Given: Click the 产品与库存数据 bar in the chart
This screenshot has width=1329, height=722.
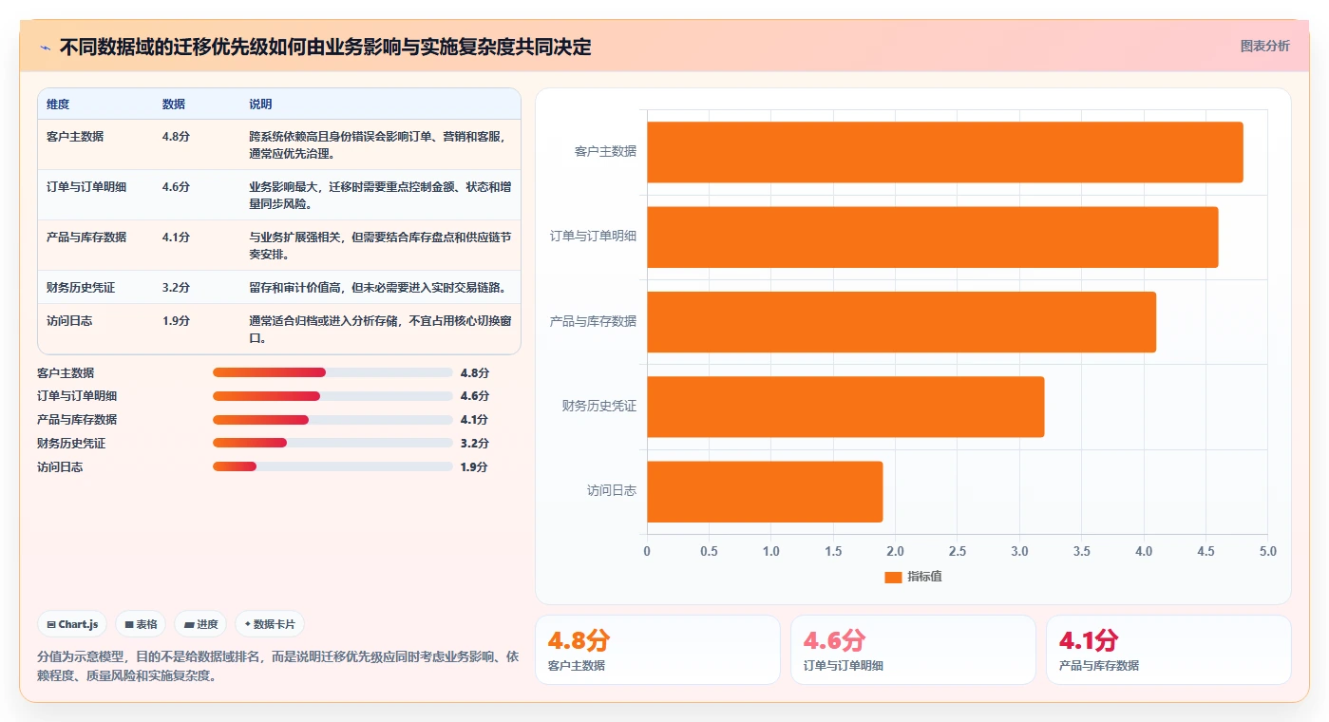Looking at the screenshot, I should (902, 321).
